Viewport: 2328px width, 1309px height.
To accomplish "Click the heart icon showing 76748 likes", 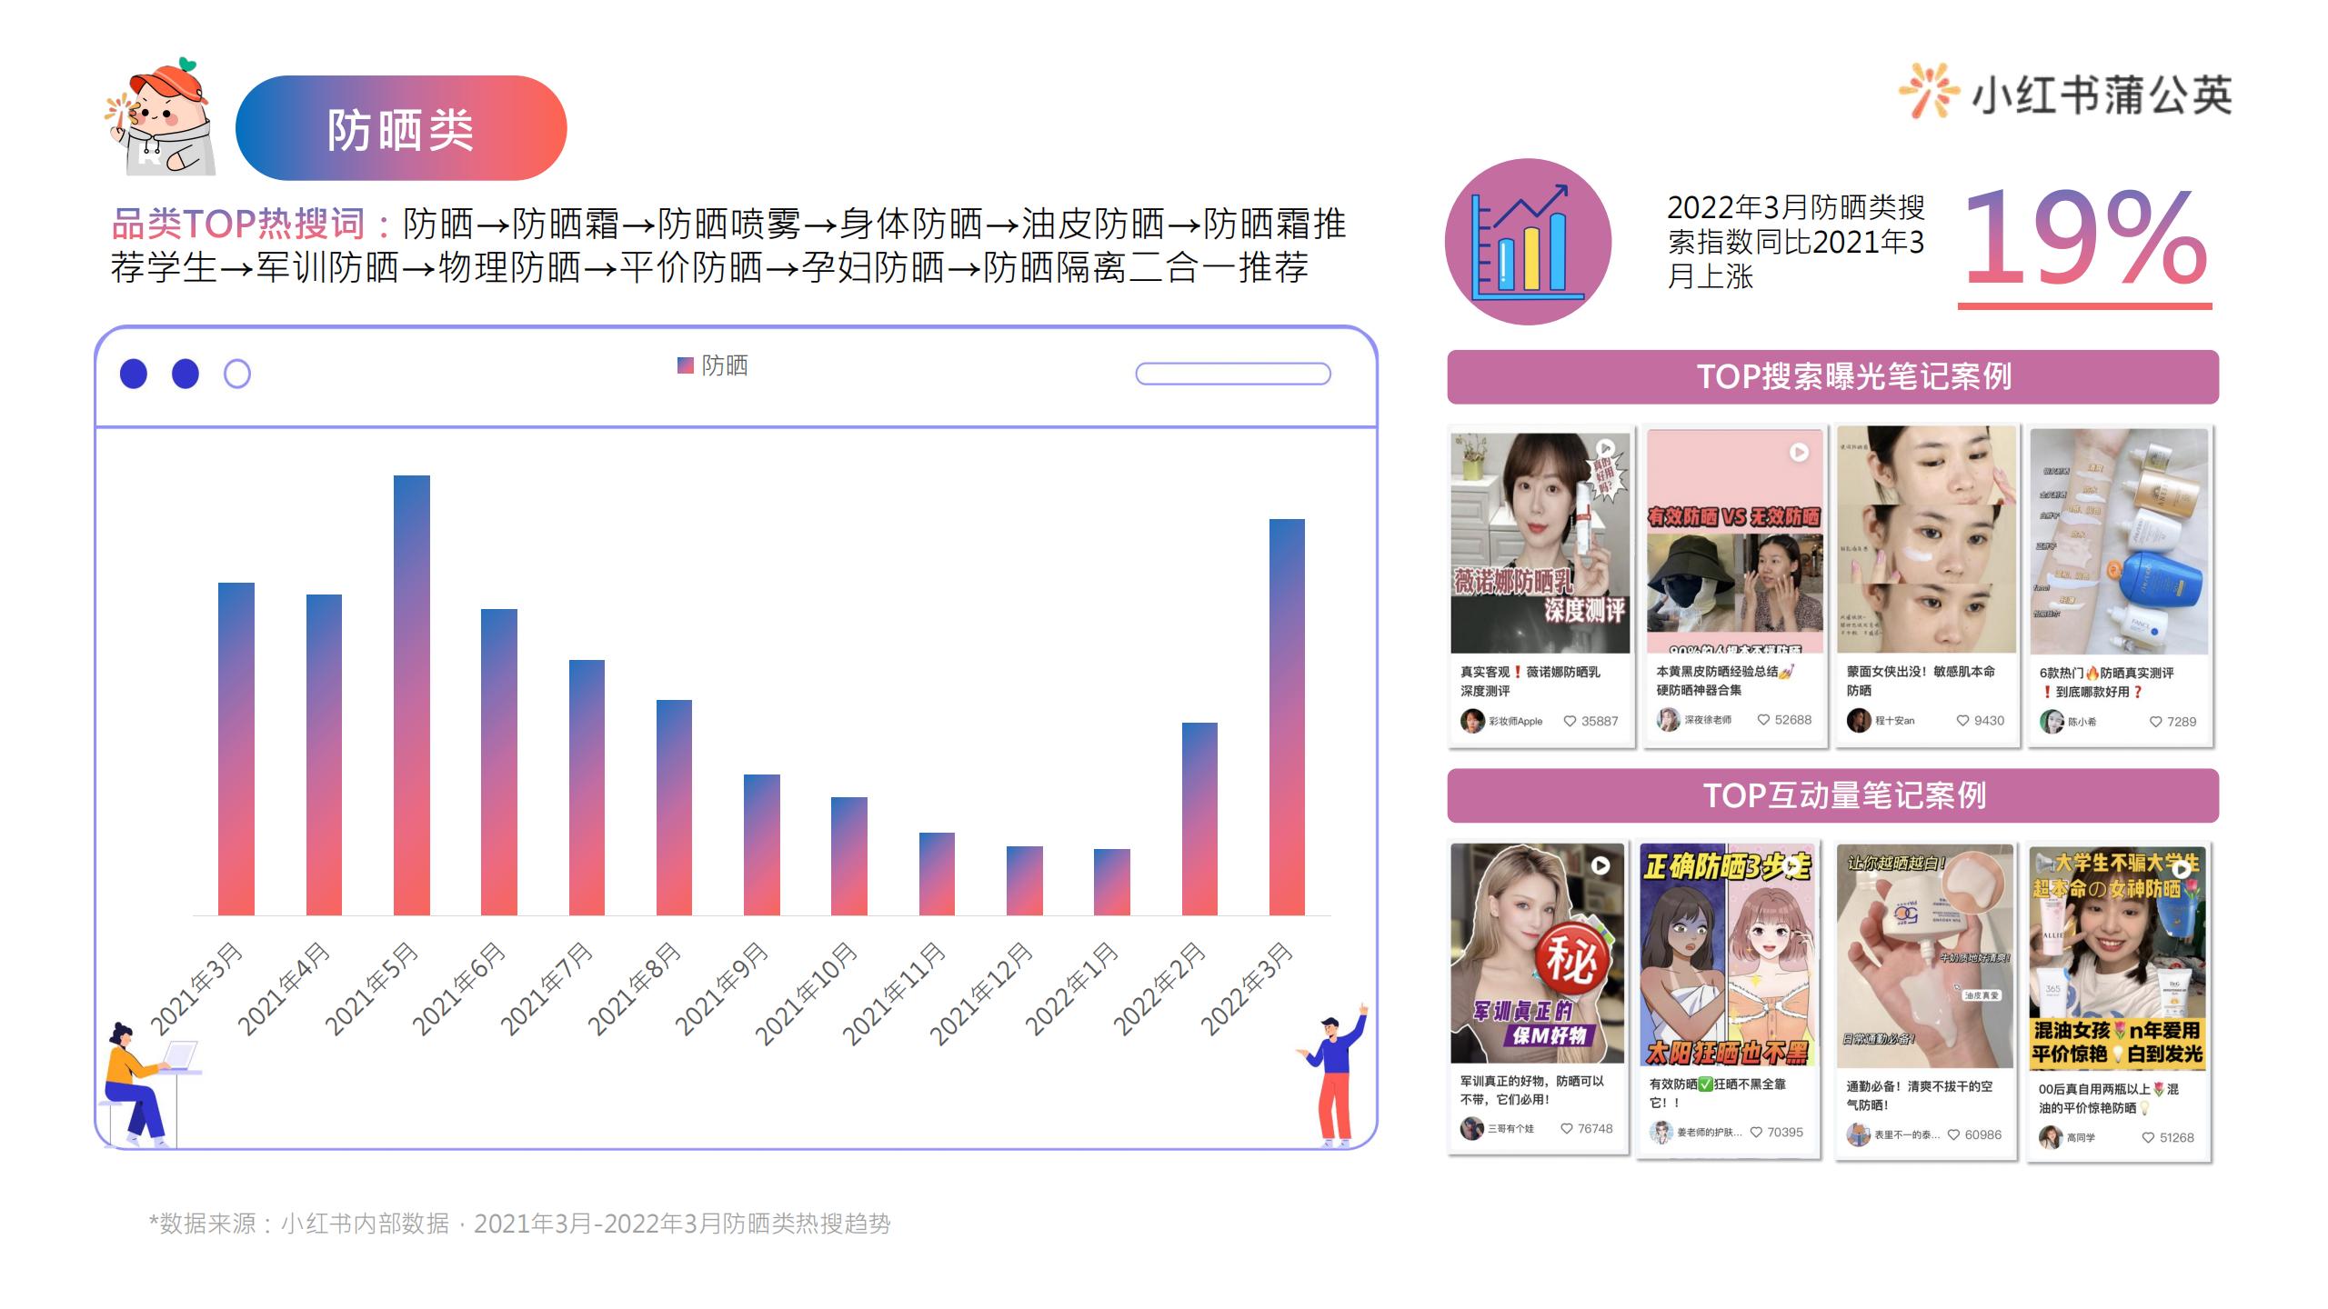I will click(x=1567, y=1128).
